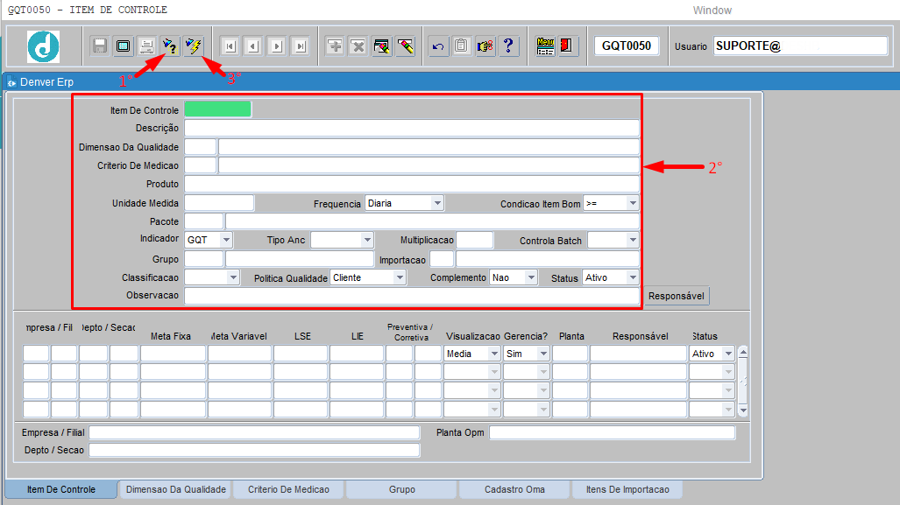The width and height of the screenshot is (900, 505).
Task: Click the Empresa / Filial bottom field
Action: [x=254, y=432]
